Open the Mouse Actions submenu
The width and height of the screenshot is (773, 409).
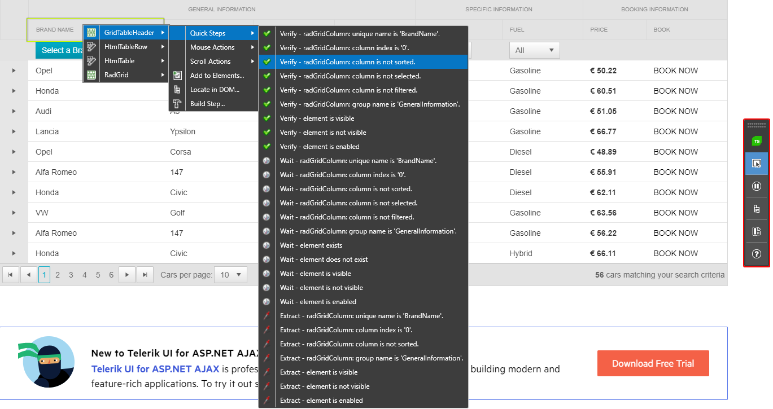coord(214,47)
